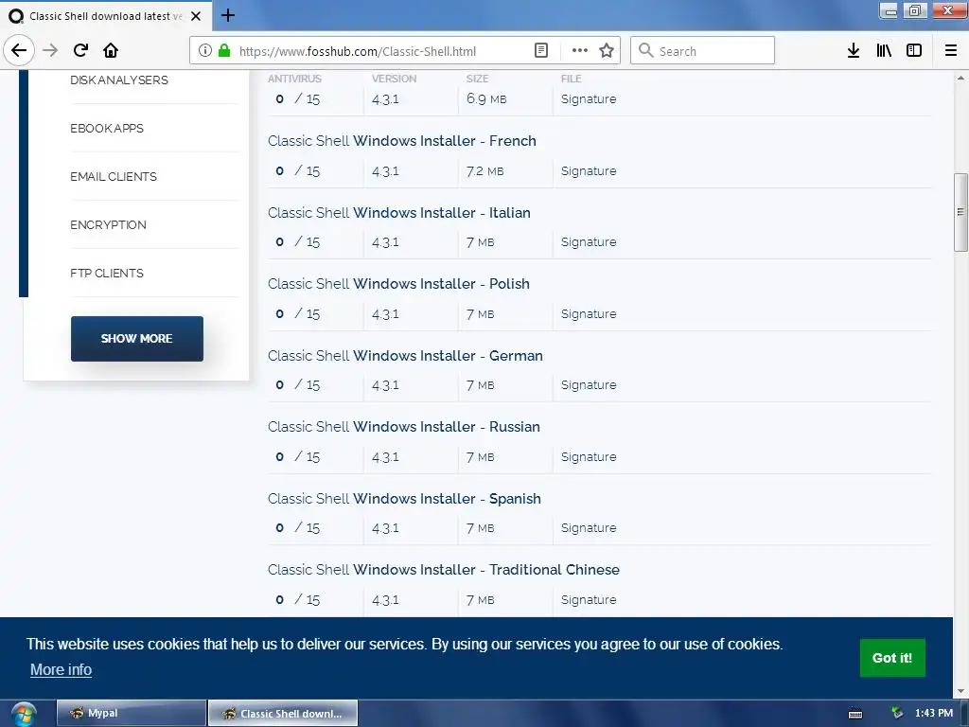The width and height of the screenshot is (969, 727).
Task: Open EMAIL CLIENTS category
Action: coord(114,176)
